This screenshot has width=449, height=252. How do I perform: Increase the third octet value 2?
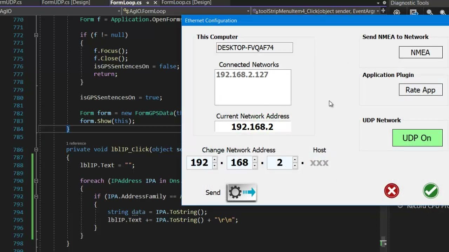tap(295, 160)
